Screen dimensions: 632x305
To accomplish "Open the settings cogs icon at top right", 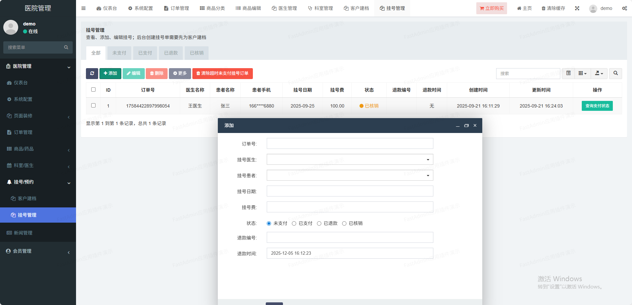I will [624, 8].
